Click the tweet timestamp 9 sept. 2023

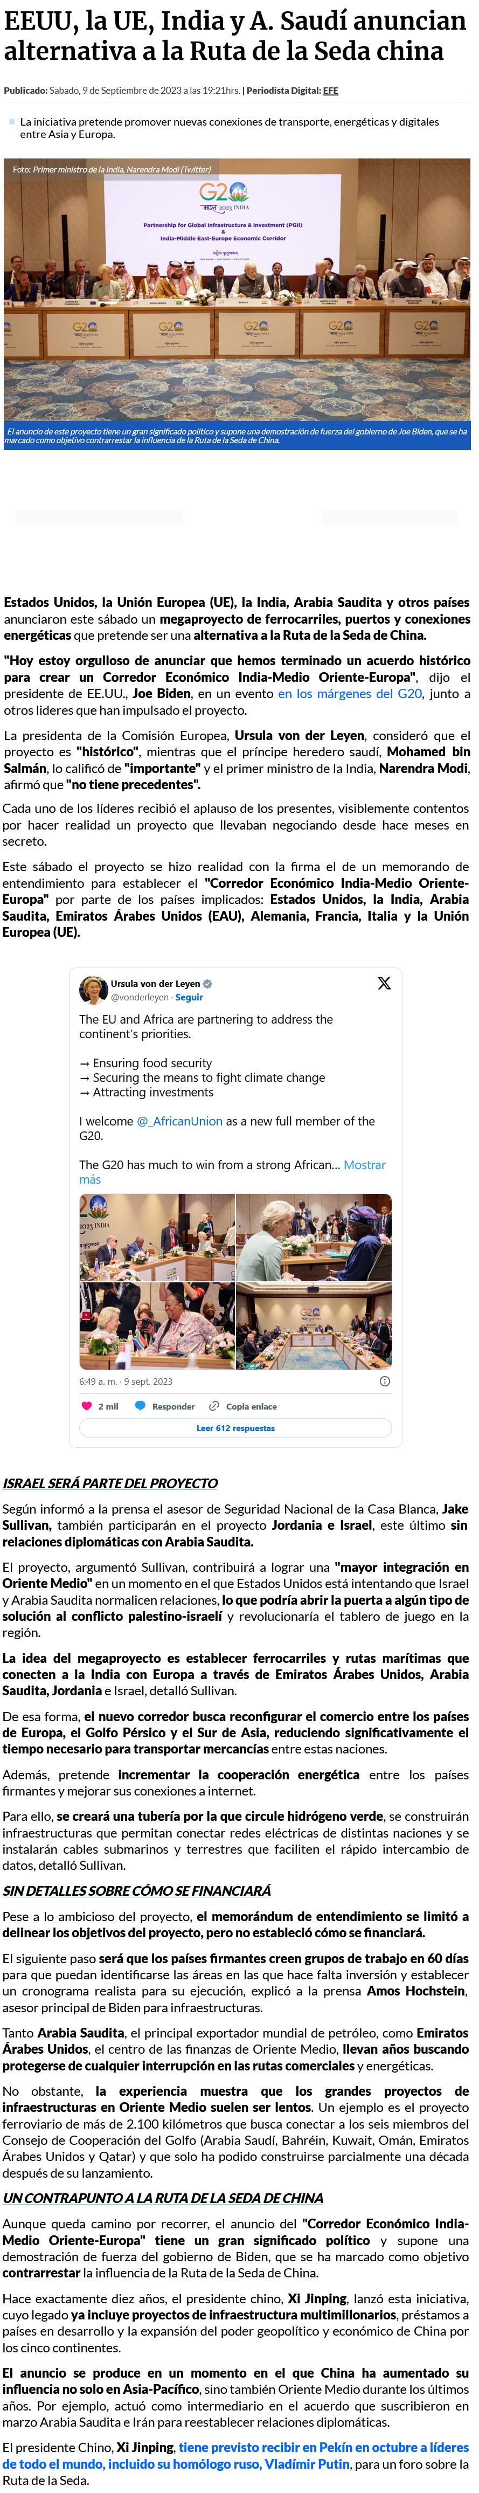(126, 1381)
